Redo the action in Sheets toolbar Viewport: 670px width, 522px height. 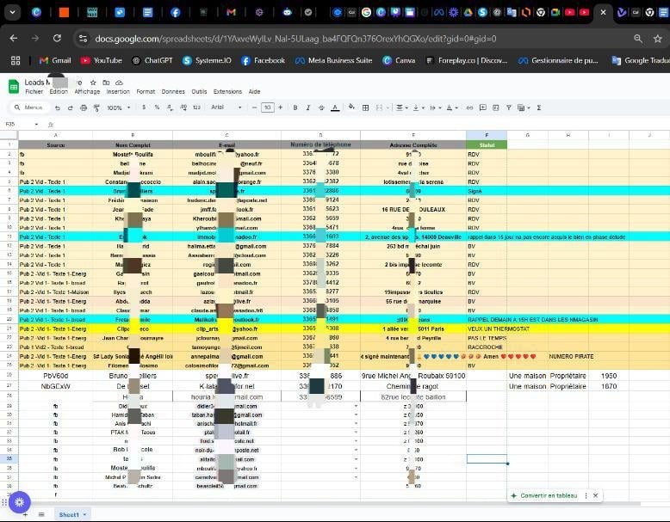point(71,107)
